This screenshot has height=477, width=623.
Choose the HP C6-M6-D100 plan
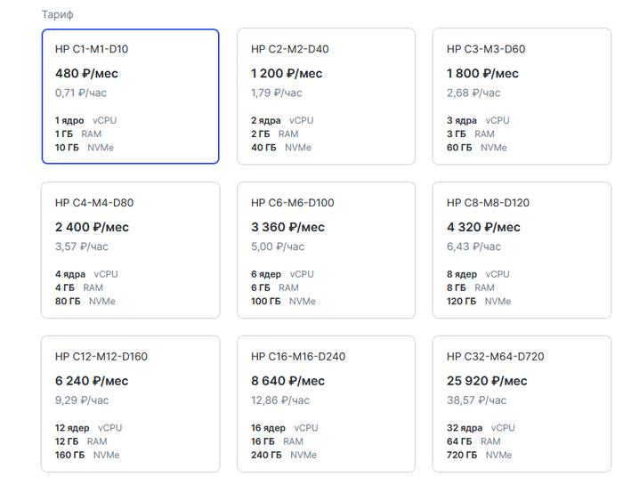(x=326, y=250)
